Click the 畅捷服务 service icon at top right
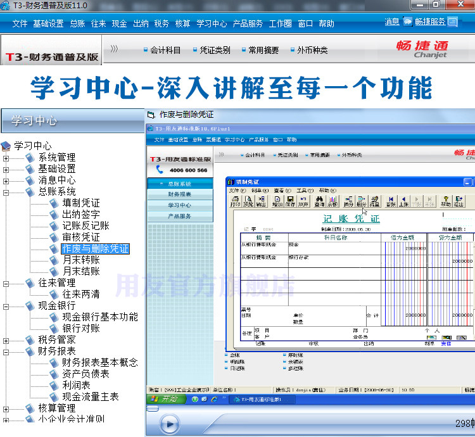475x437 pixels. pos(452,22)
